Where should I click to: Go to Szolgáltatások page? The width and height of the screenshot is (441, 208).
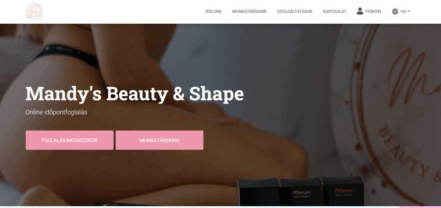(x=295, y=12)
